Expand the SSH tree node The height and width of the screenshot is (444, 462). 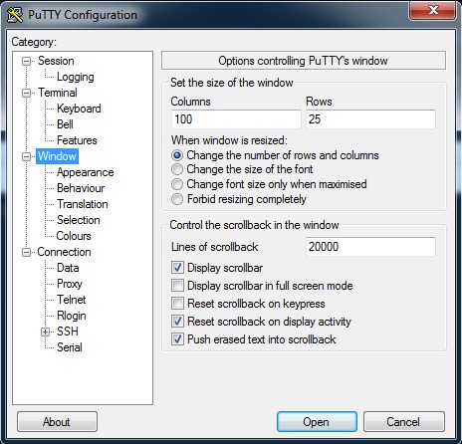[46, 332]
